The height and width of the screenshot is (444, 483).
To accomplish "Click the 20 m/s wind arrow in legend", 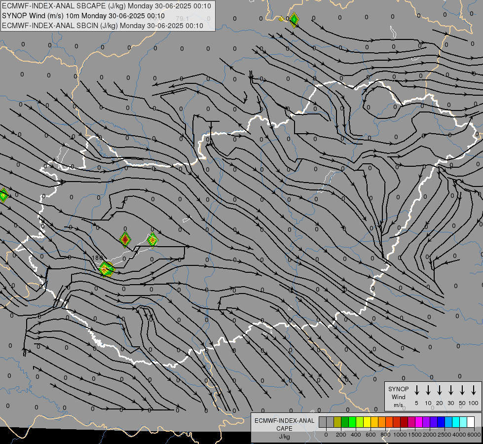I will click(x=439, y=390).
